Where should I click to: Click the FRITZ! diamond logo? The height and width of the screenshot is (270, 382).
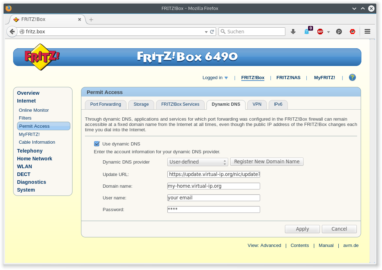click(40, 57)
